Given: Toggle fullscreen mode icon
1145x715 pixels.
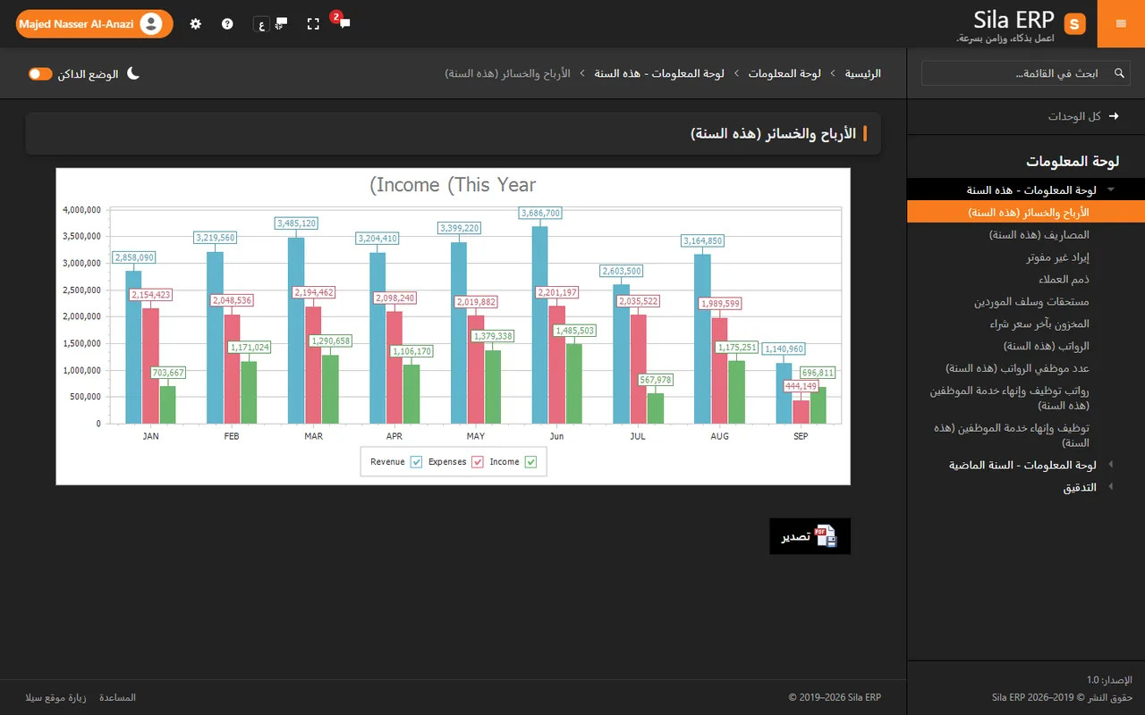Looking at the screenshot, I should pos(313,24).
